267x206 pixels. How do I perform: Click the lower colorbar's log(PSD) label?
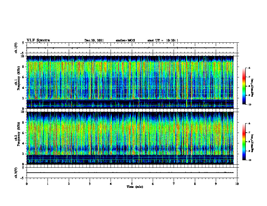(253, 143)
